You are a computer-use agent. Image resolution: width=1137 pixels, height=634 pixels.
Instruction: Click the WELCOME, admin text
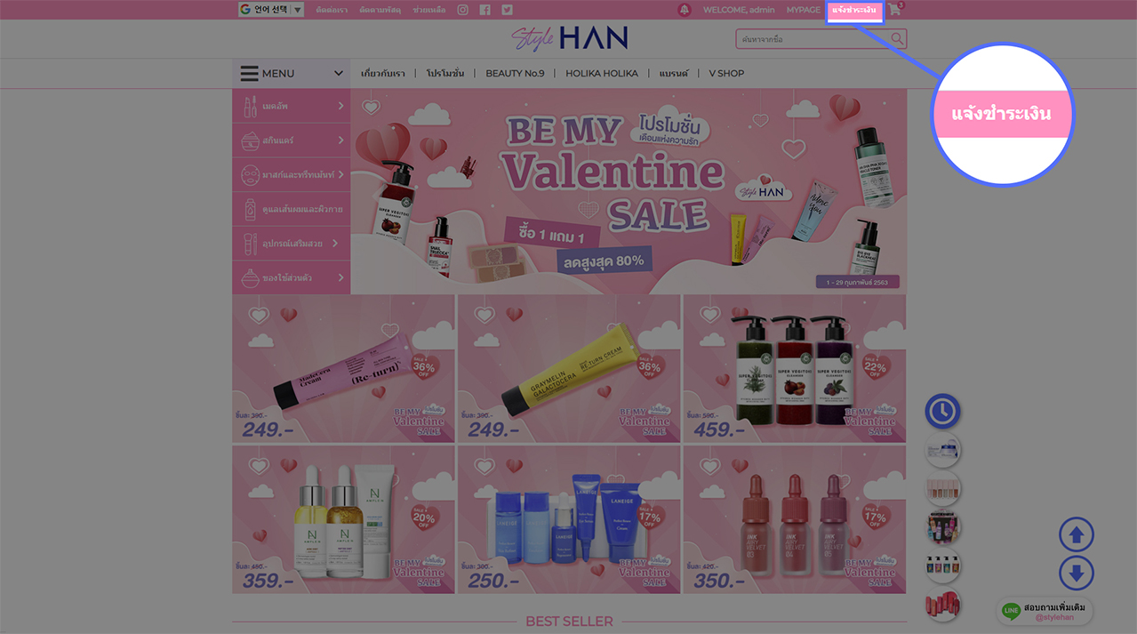pos(739,10)
